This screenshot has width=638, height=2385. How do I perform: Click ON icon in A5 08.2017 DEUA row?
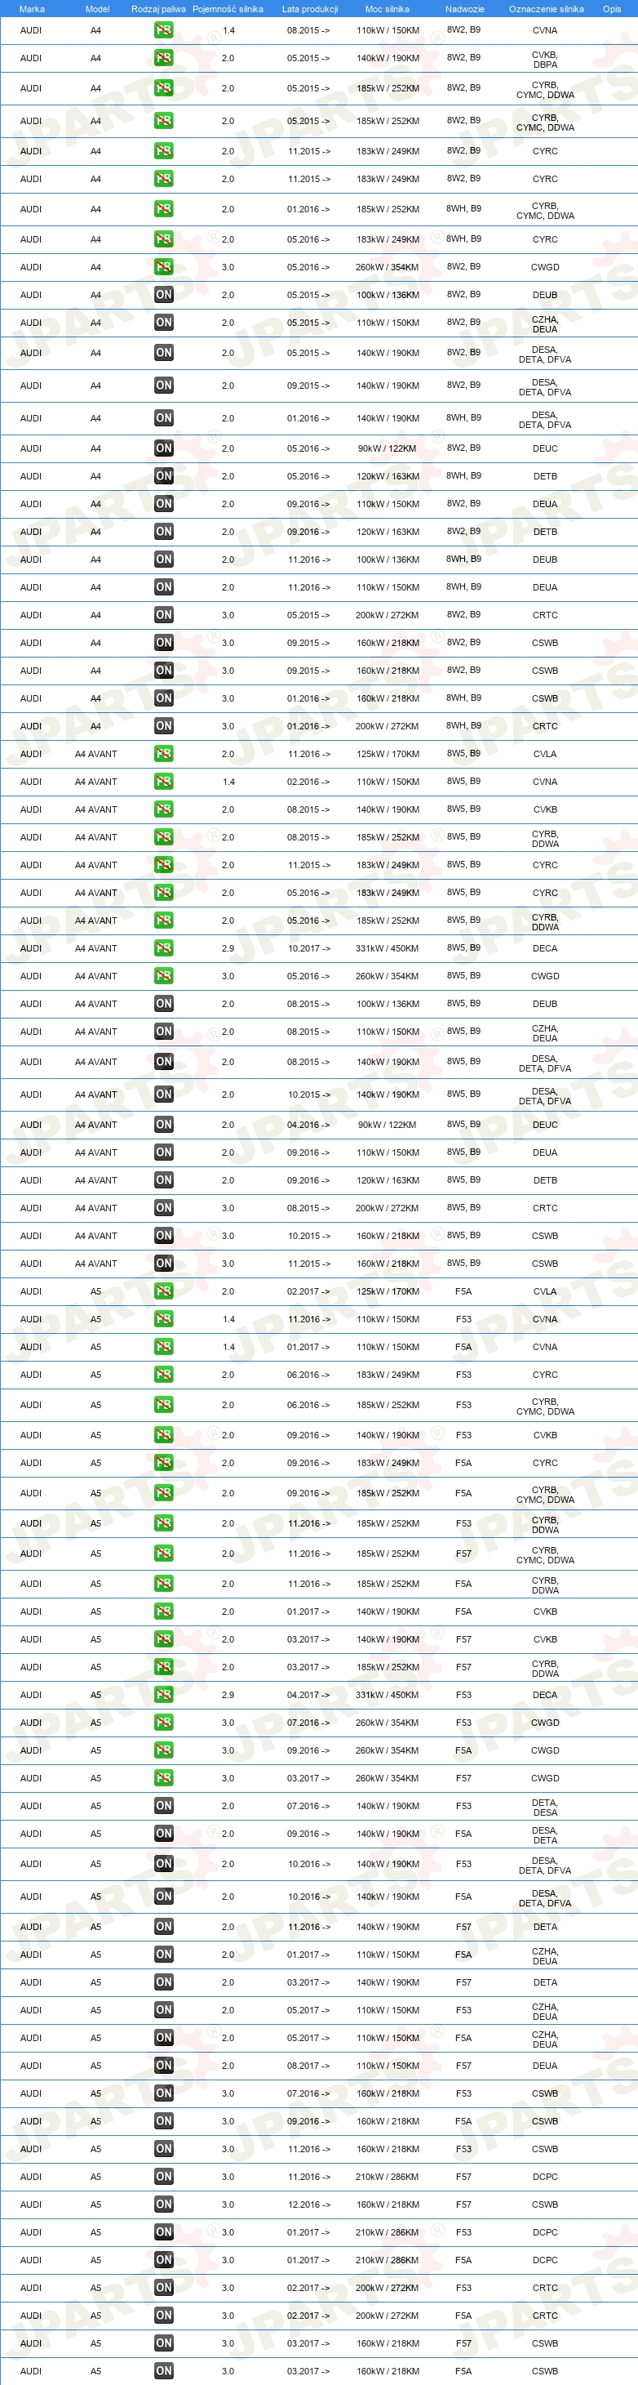point(164,2066)
